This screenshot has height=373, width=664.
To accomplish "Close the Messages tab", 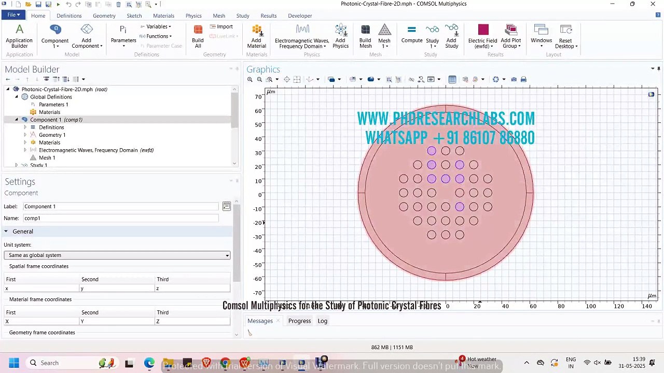I will coord(278,321).
